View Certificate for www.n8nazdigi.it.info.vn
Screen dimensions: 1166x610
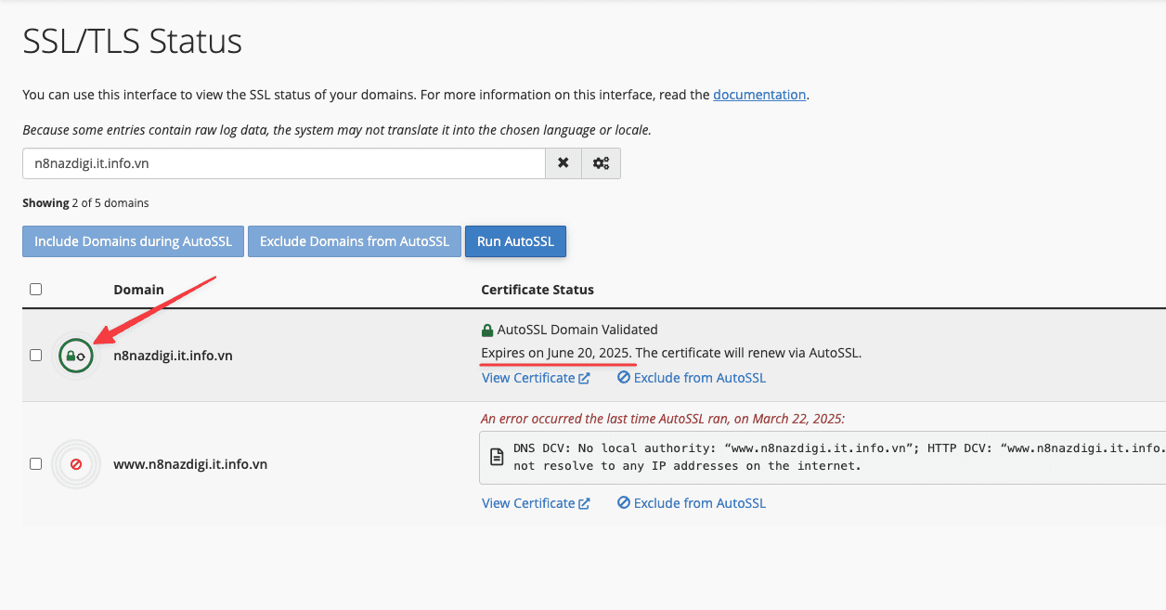pyautogui.click(x=528, y=503)
